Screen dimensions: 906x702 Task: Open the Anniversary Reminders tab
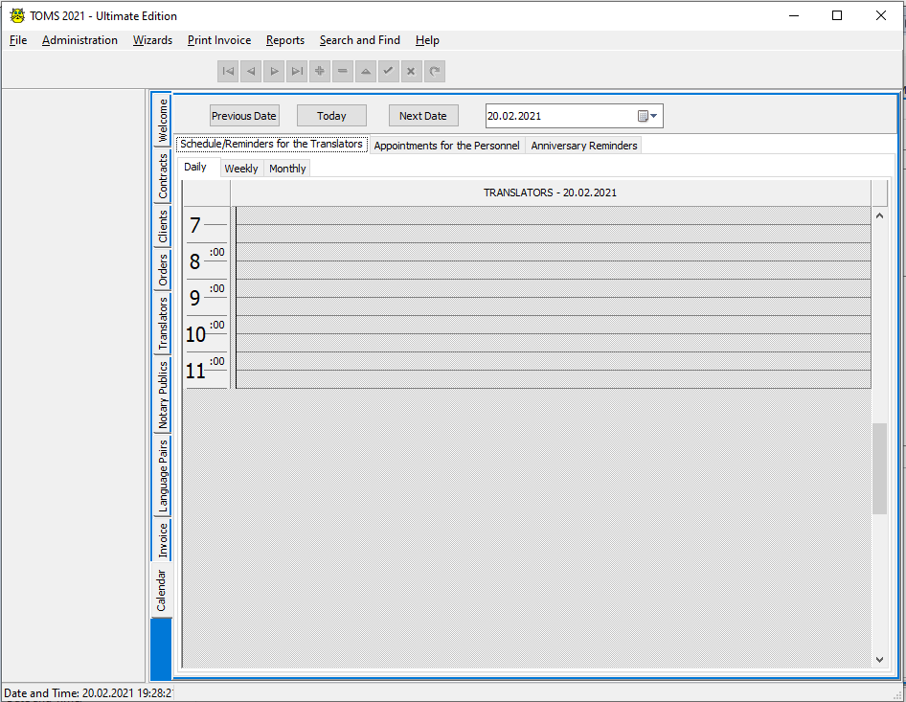point(583,146)
